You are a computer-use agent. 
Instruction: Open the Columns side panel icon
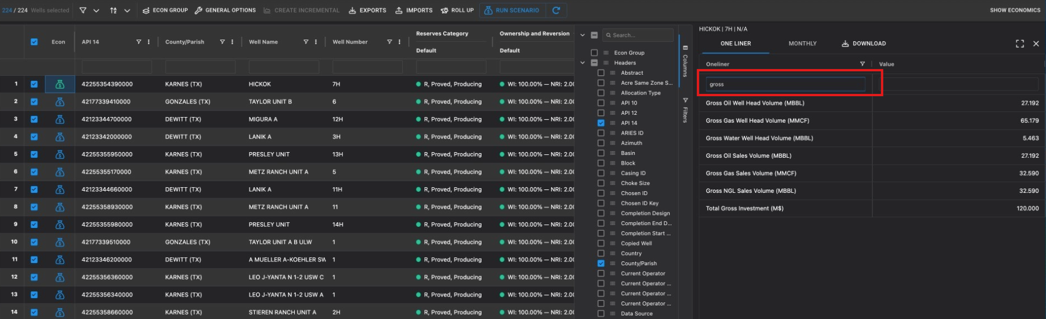click(685, 61)
